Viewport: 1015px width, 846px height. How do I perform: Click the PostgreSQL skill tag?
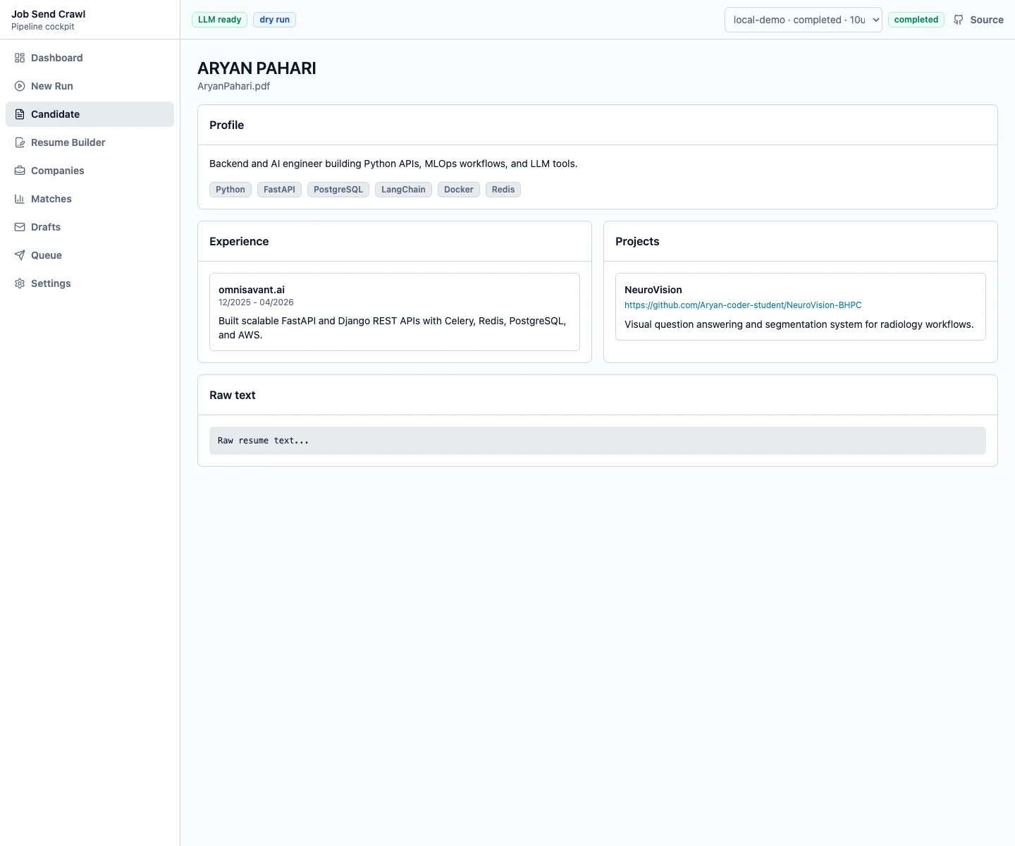coord(338,190)
